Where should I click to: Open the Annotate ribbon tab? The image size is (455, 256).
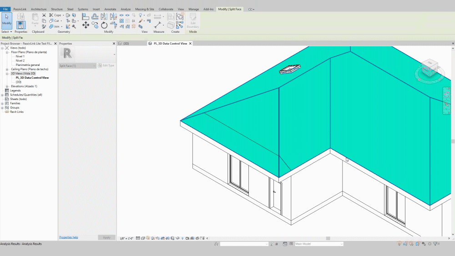pos(110,9)
